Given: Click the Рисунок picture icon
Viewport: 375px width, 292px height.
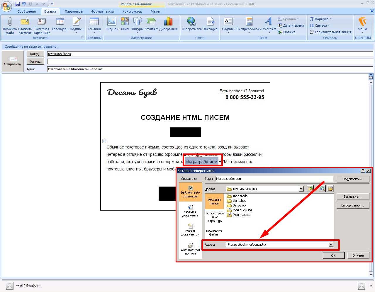Looking at the screenshot, I should [112, 22].
